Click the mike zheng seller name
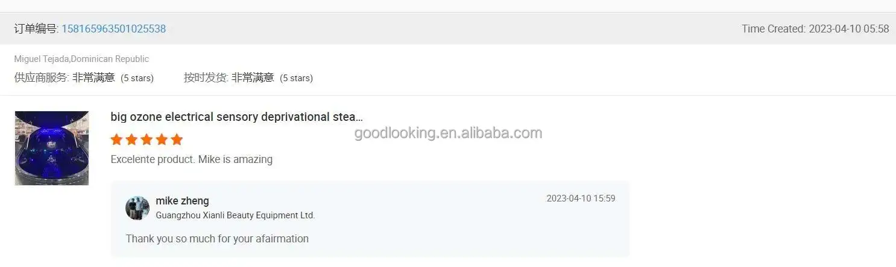The image size is (896, 267). [x=183, y=201]
